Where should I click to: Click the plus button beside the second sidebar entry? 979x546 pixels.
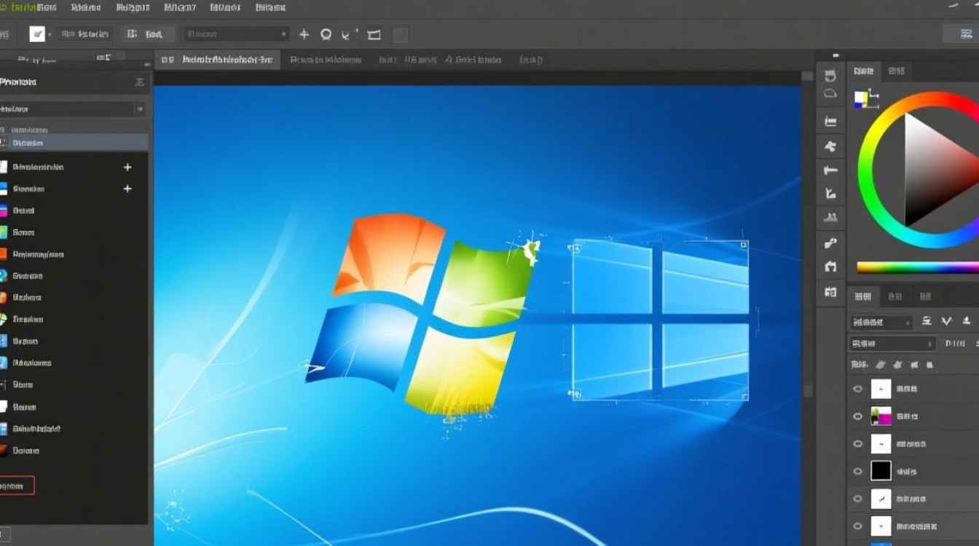click(x=127, y=189)
